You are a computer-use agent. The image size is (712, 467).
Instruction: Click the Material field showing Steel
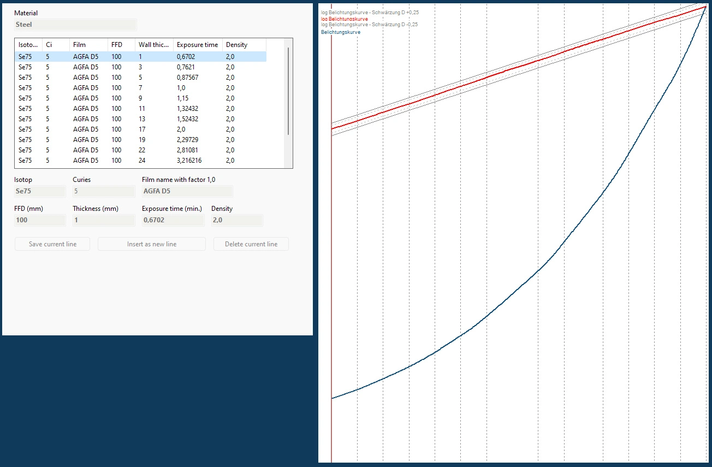(75, 25)
